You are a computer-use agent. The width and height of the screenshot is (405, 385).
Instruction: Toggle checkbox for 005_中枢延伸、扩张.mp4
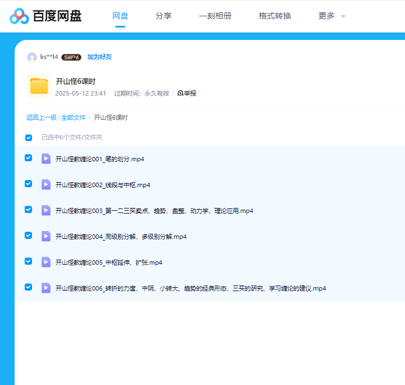click(x=29, y=261)
